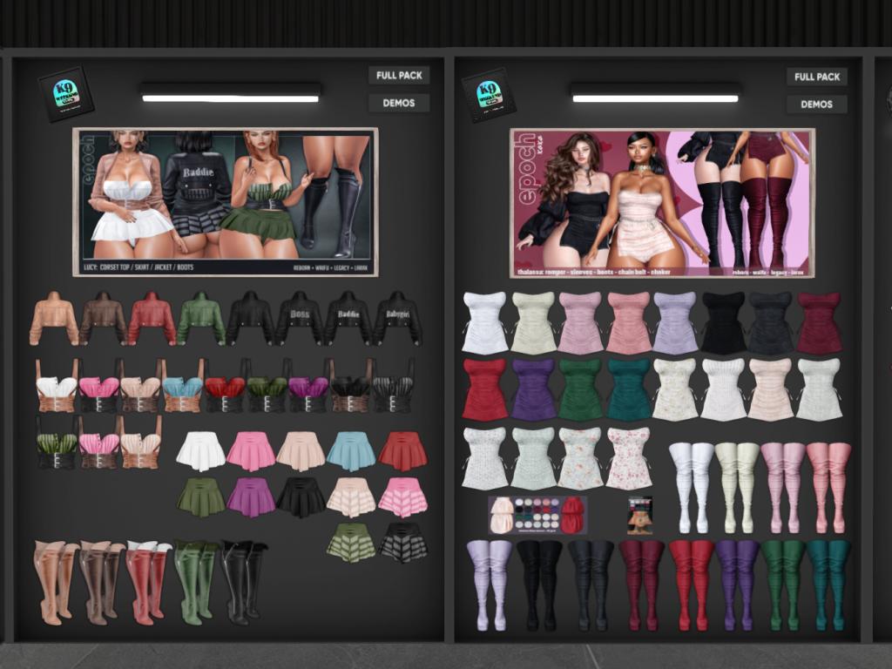Screen dimensions: 892x669
Task: Choose the black strapless romper in top row
Action: pyautogui.click(x=723, y=322)
